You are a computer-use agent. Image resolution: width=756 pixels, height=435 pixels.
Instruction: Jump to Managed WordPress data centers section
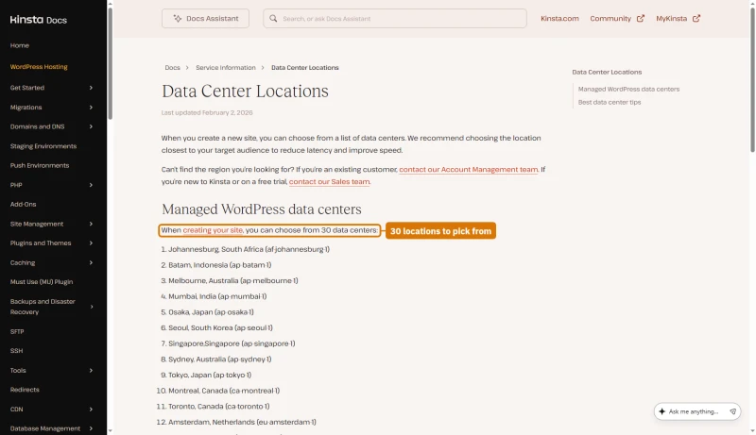[x=628, y=89]
